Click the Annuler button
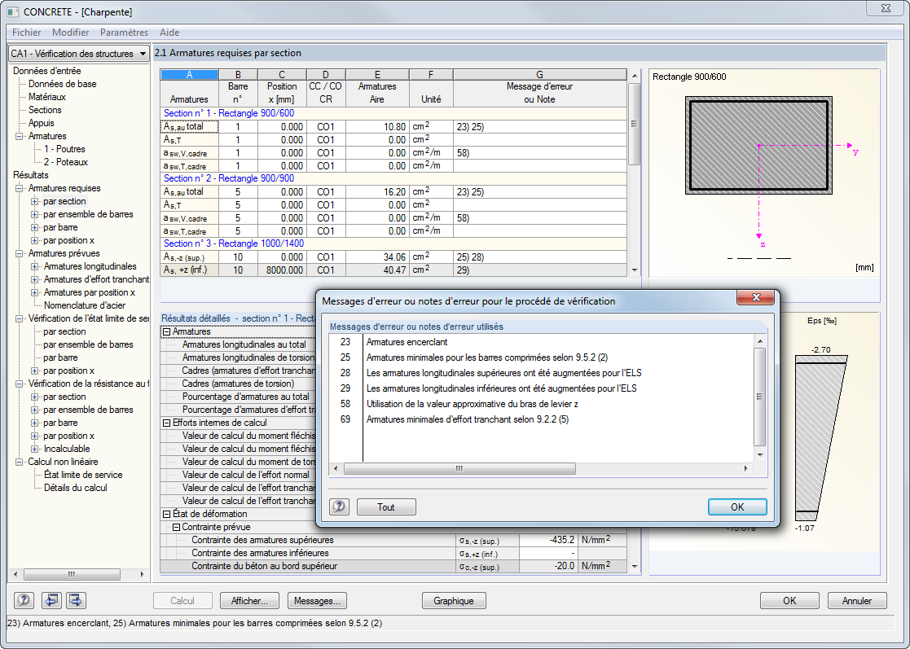 point(856,601)
